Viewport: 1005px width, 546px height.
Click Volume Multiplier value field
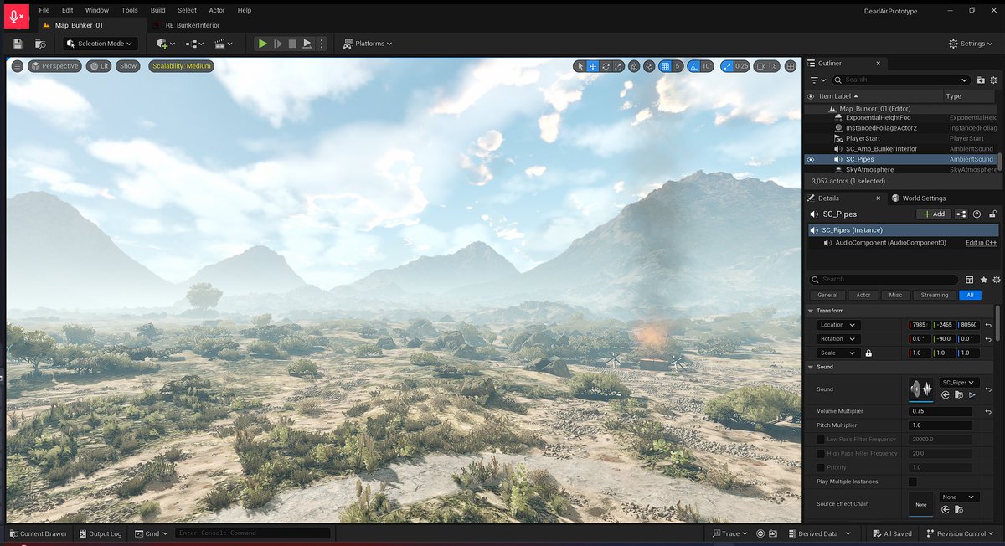(941, 411)
